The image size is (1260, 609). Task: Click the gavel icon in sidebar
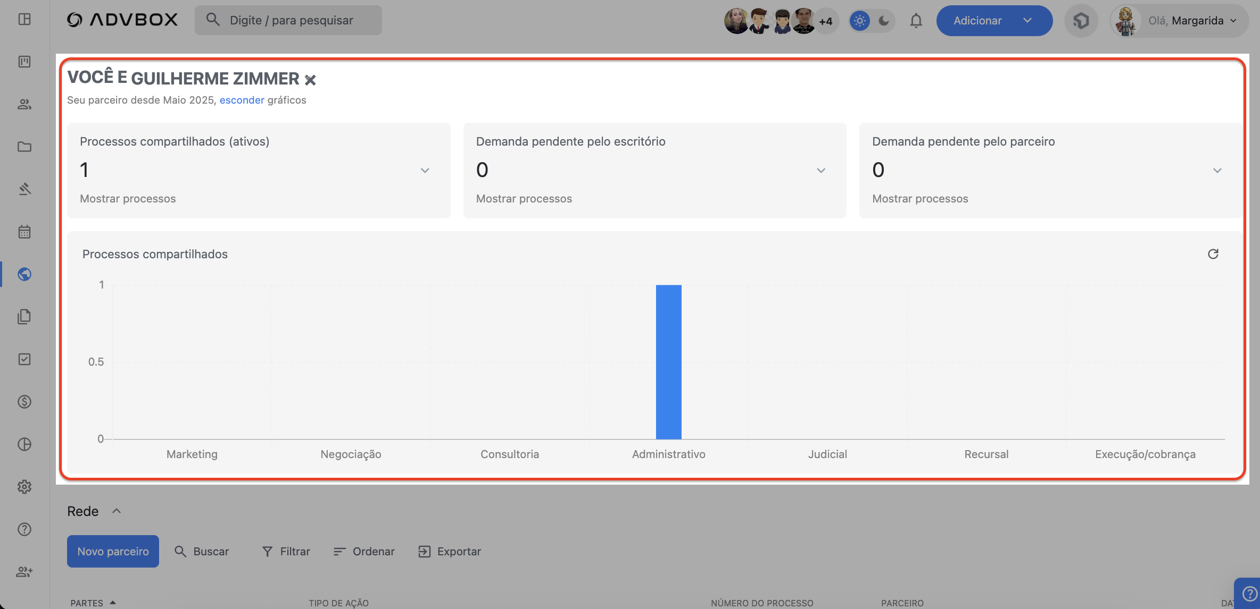click(24, 189)
